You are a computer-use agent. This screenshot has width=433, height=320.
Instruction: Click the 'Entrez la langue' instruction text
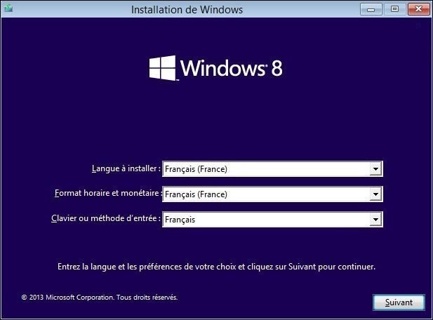[x=216, y=267]
